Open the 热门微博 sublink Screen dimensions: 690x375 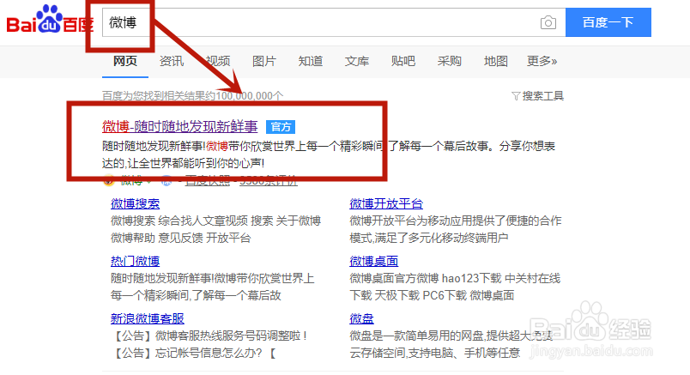[x=135, y=261]
